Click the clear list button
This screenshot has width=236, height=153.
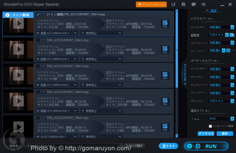pos(168,146)
